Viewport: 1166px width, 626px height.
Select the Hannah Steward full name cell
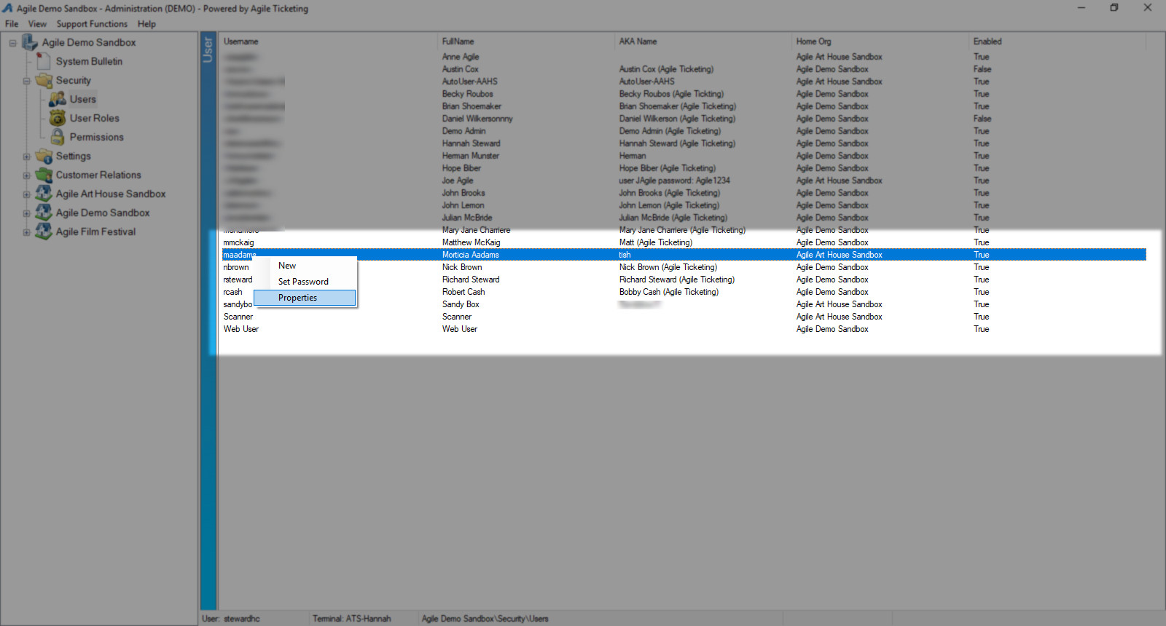click(471, 143)
